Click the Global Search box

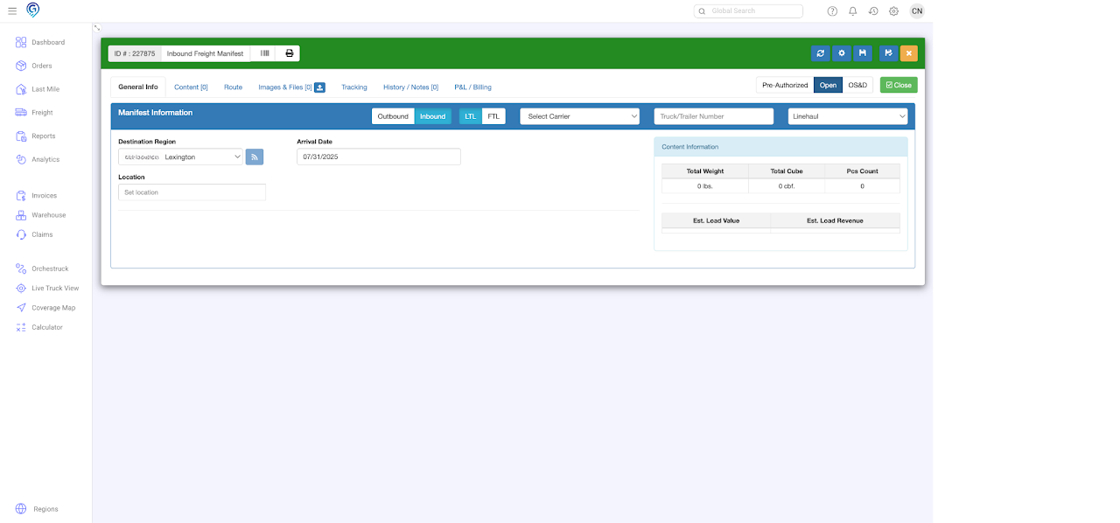click(748, 11)
